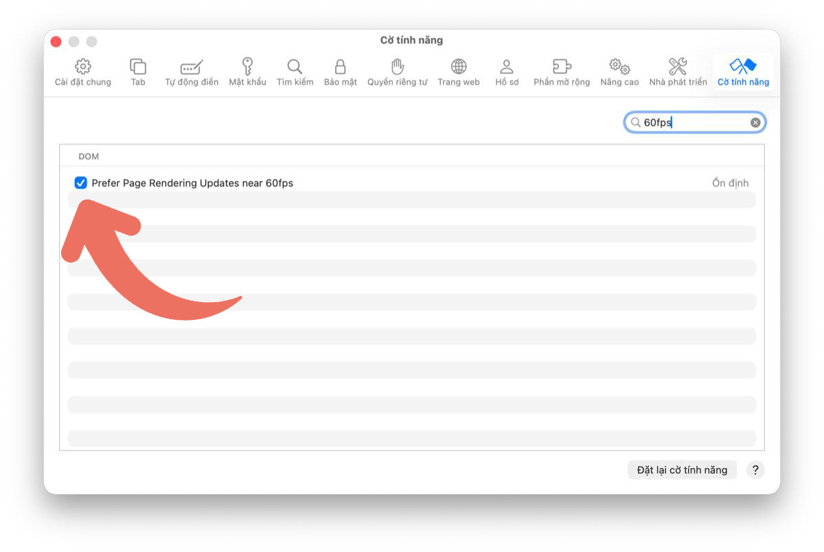
Task: Open the Mật khẩu key icon
Action: [x=247, y=67]
